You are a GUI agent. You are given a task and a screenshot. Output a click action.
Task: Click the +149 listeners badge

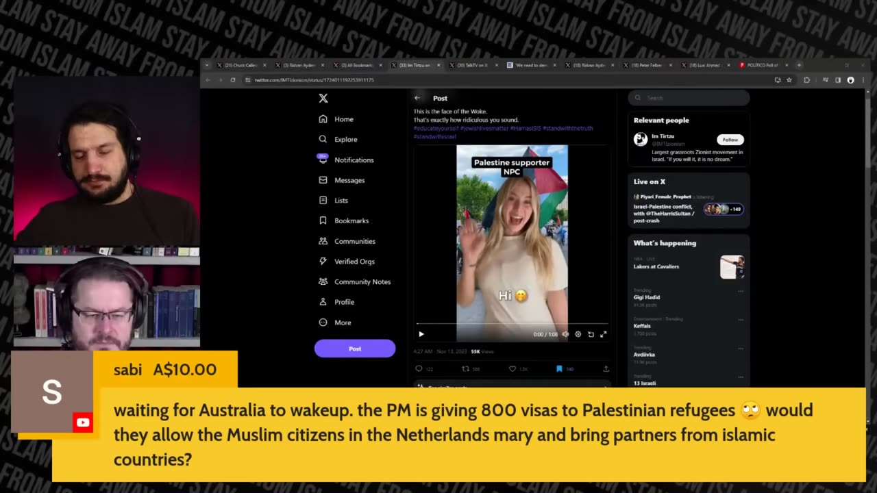tap(724, 209)
